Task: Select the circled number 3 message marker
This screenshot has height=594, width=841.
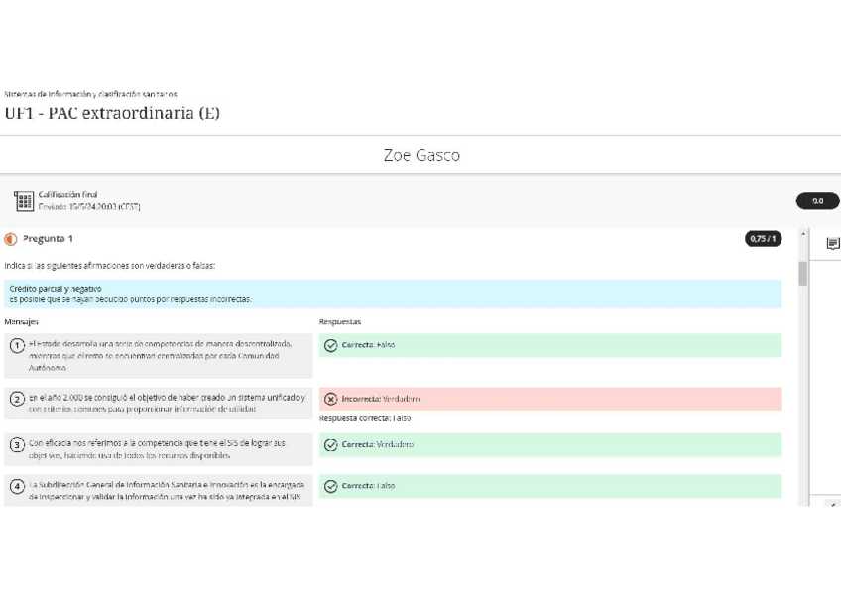Action: 17,445
